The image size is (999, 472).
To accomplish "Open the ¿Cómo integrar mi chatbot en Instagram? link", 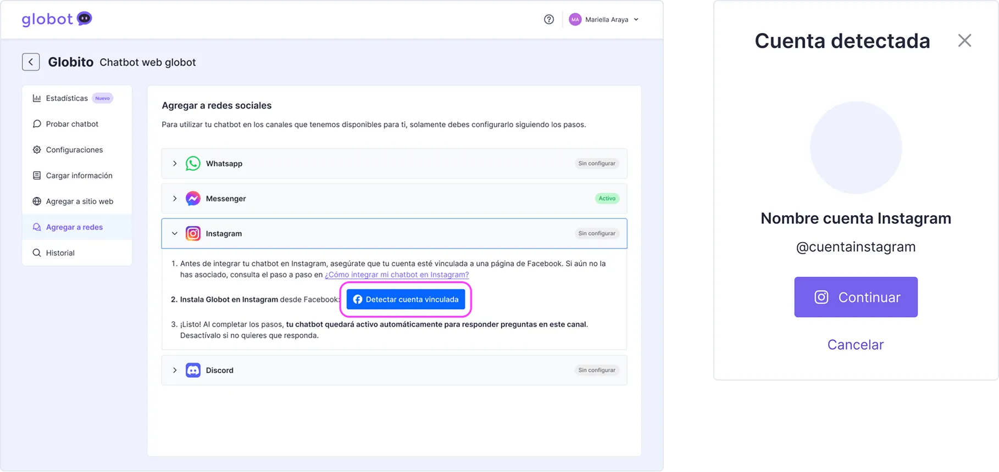I will point(396,275).
